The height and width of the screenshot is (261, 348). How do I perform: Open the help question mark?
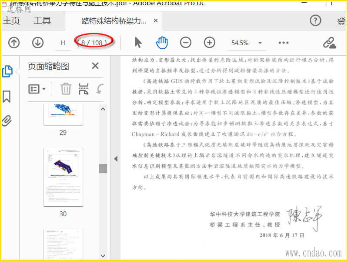tap(315, 20)
